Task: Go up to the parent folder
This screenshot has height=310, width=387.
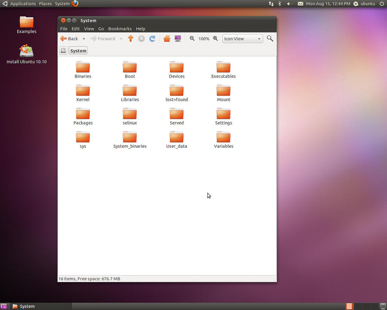Action: (131, 39)
